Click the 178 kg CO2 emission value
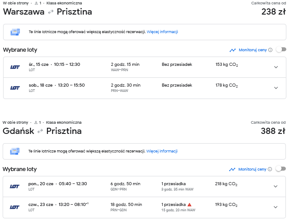The height and width of the screenshot is (221, 289). point(227,85)
